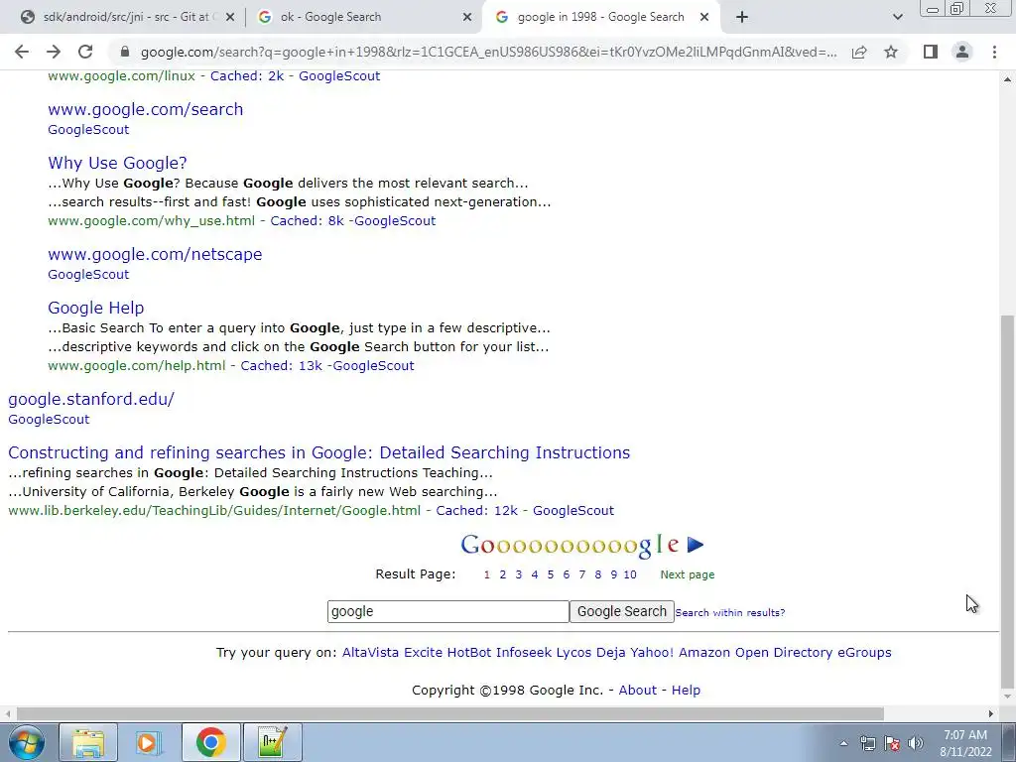This screenshot has width=1016, height=762.
Task: Click 'Search within results?' link
Action: point(730,613)
